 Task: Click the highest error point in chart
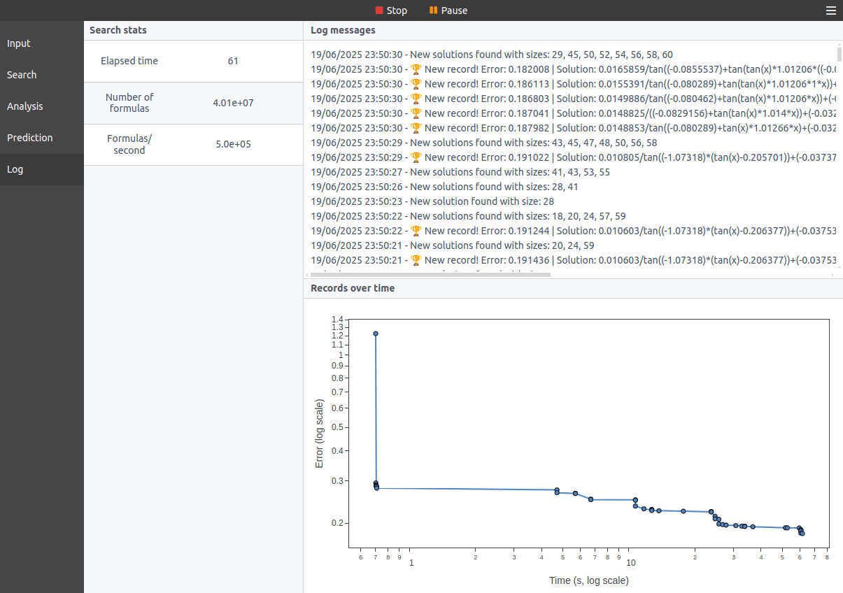click(x=376, y=334)
